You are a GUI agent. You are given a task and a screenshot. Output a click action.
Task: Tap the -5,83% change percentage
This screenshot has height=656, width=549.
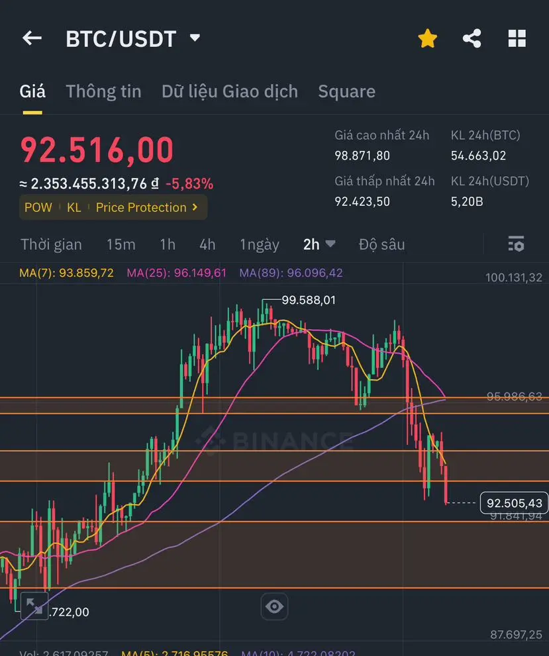point(189,183)
